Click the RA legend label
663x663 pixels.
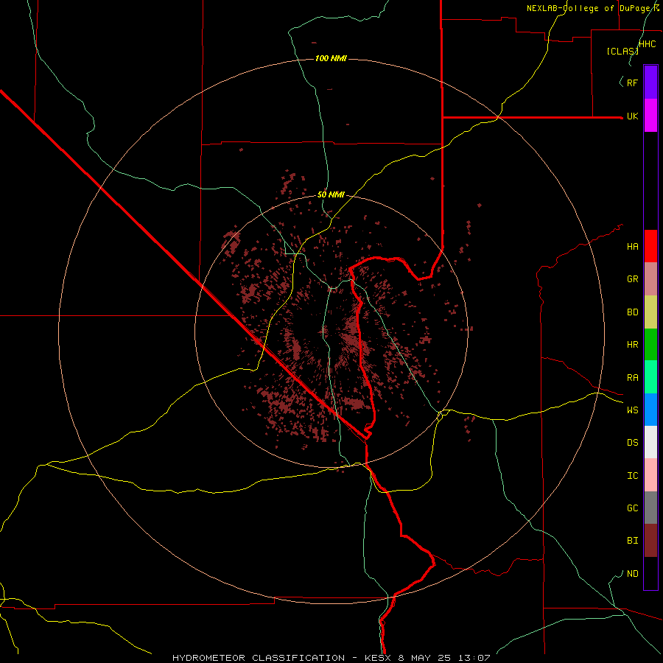(632, 378)
